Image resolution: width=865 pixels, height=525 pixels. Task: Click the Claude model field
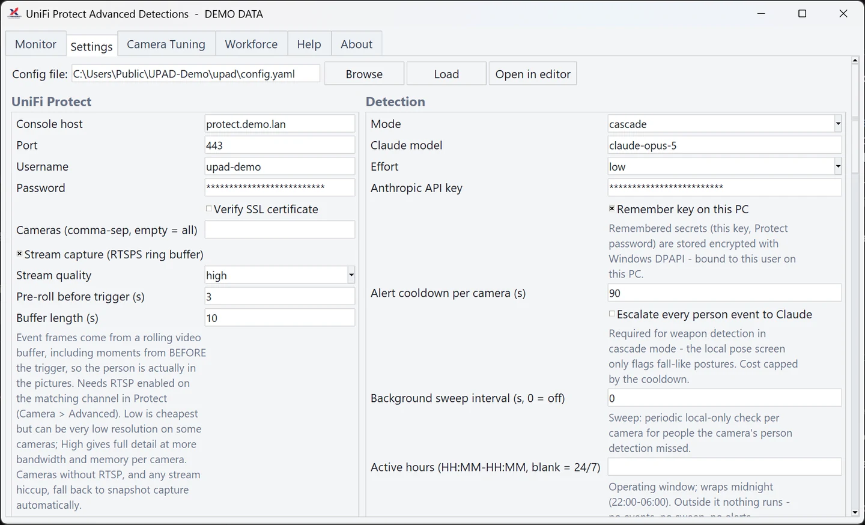(724, 145)
